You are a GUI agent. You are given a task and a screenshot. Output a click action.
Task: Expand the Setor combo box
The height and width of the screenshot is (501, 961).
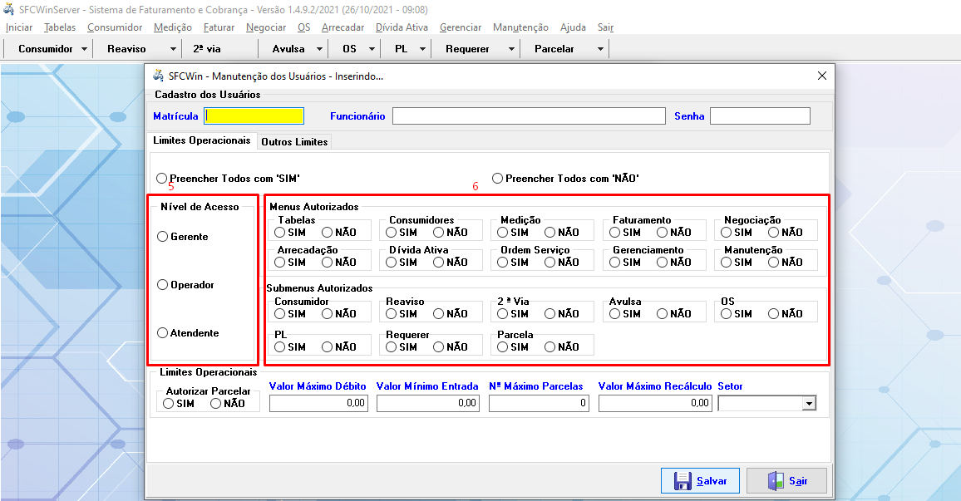coord(808,404)
